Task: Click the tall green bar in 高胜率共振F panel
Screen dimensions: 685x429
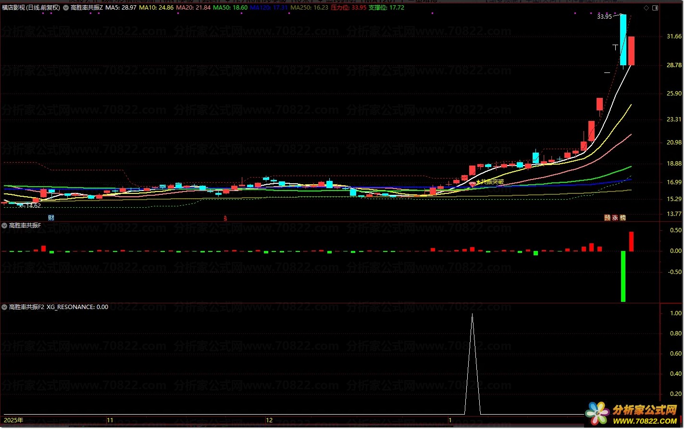Action: [x=623, y=276]
